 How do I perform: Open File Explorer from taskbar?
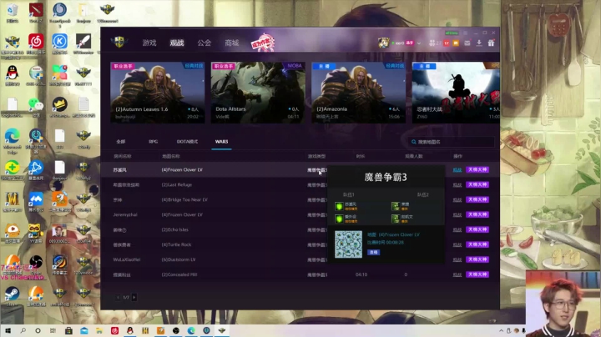[x=99, y=330]
